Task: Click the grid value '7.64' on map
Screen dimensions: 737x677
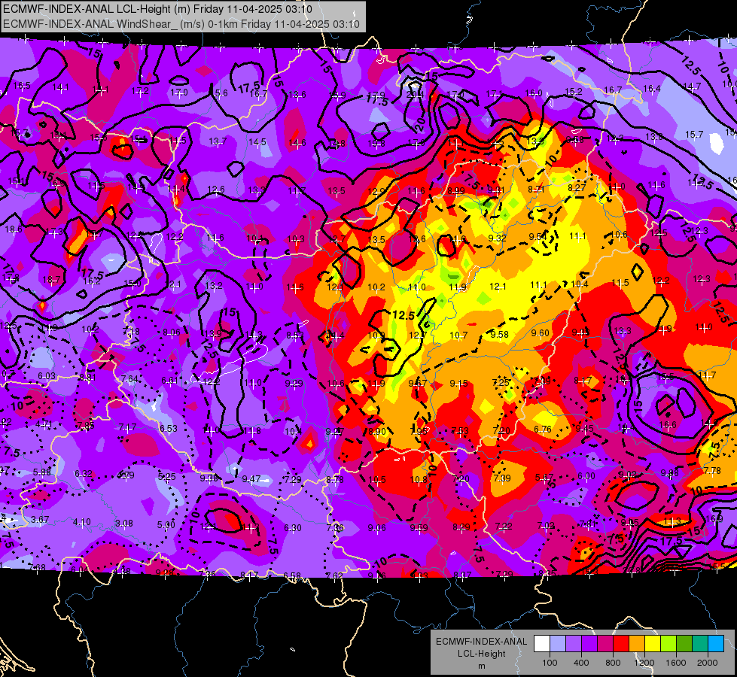Action: (x=129, y=378)
